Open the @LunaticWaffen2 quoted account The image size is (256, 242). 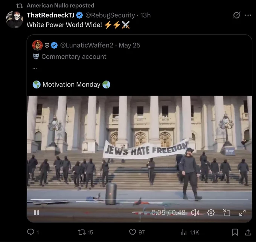[x=87, y=45]
